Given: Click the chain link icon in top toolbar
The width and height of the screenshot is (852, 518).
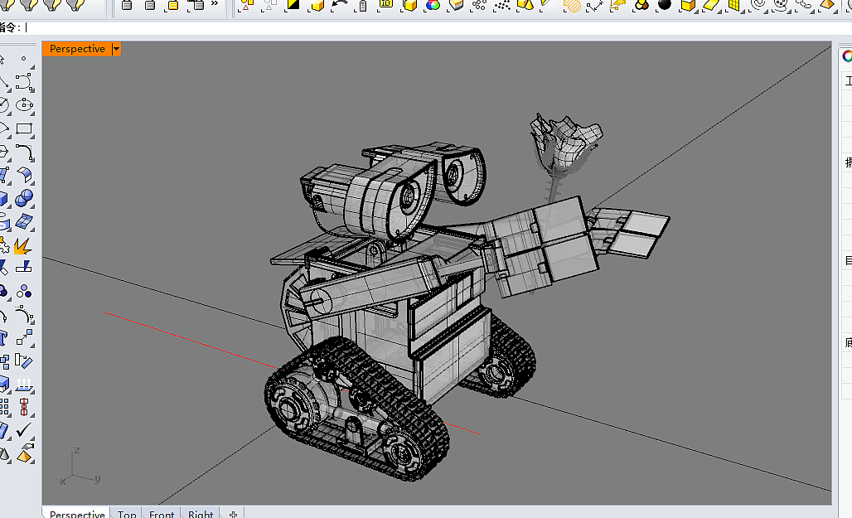Looking at the screenshot, I should (x=804, y=5).
